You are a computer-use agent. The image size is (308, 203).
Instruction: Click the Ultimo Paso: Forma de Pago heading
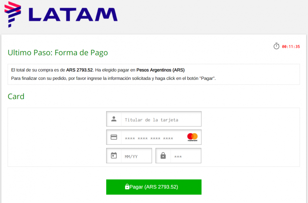coord(58,53)
